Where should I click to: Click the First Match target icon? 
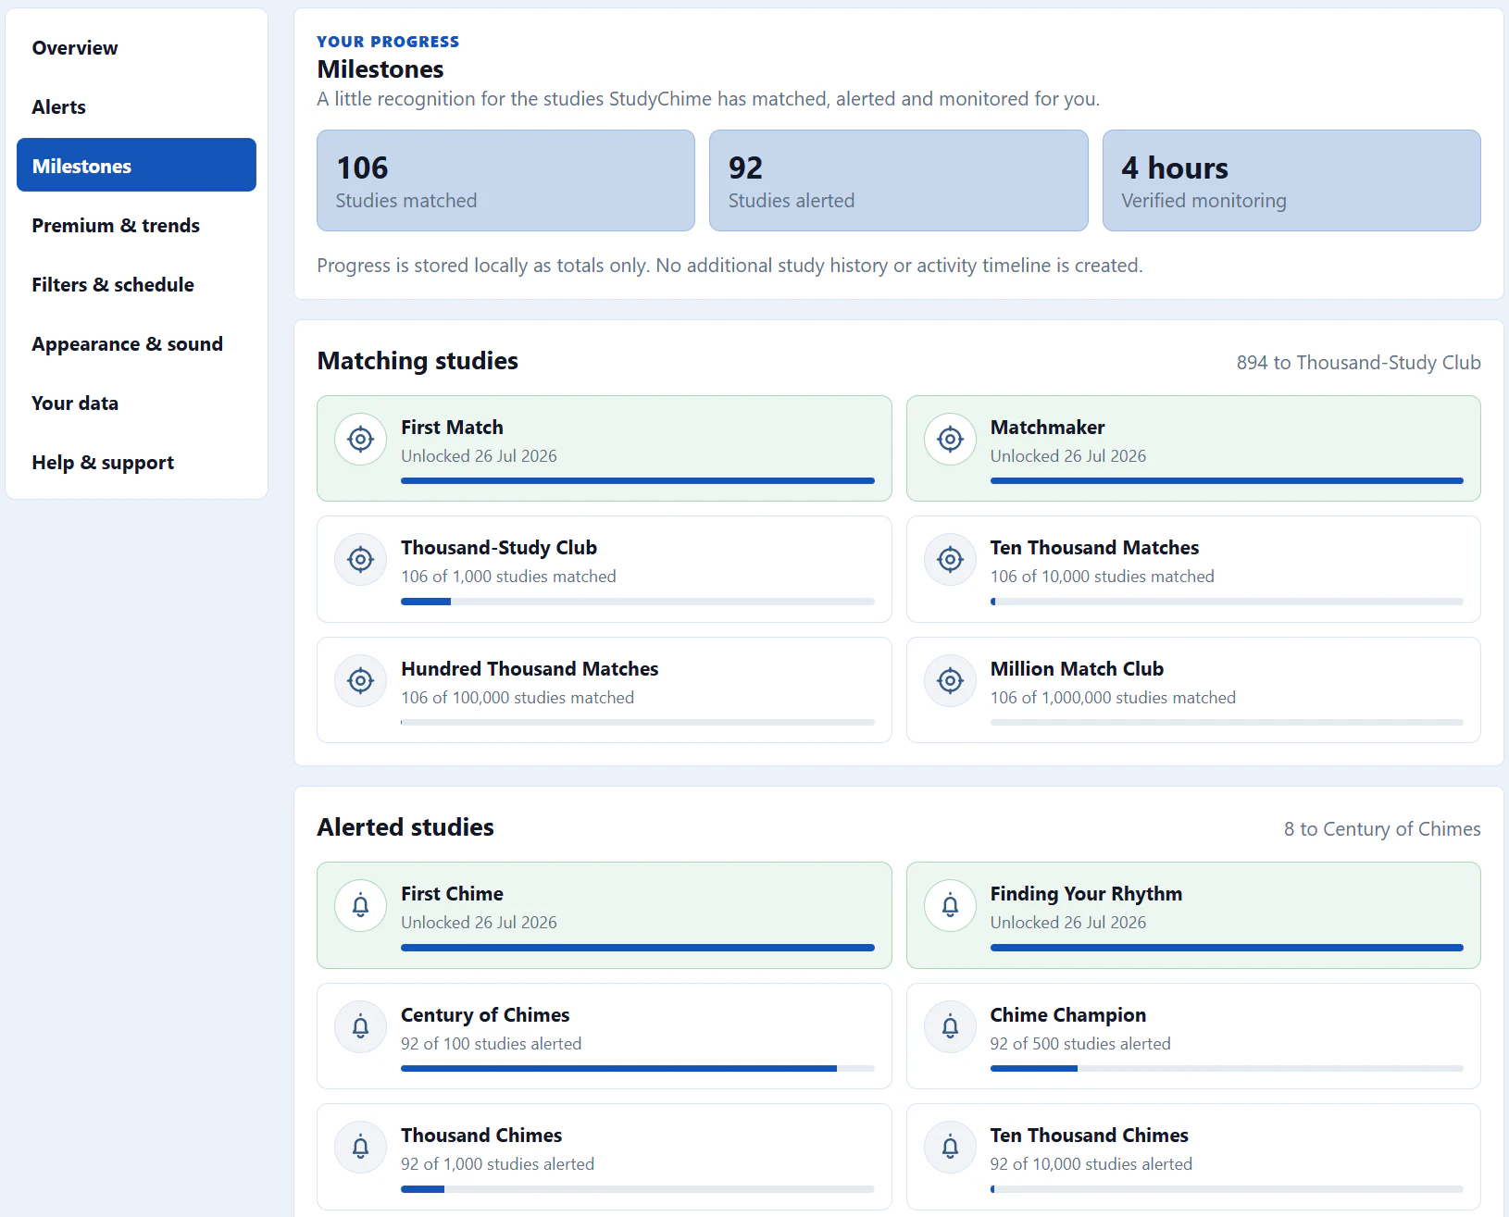point(361,439)
